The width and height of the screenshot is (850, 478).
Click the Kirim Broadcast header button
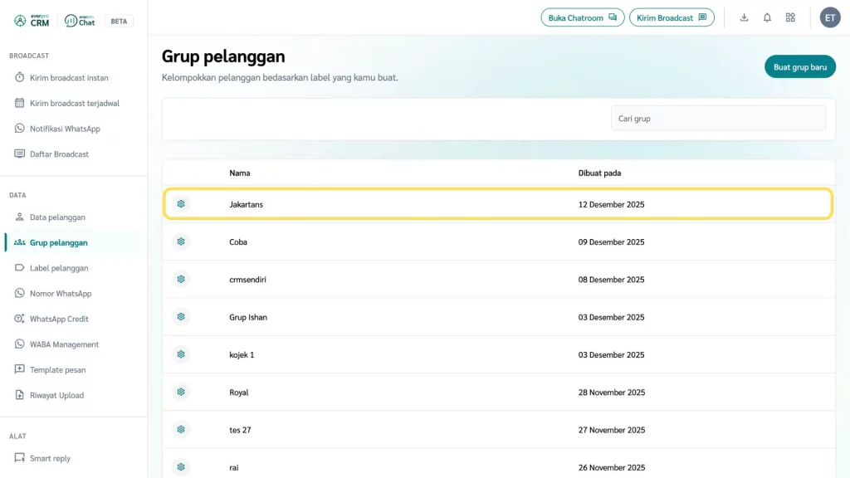(671, 17)
